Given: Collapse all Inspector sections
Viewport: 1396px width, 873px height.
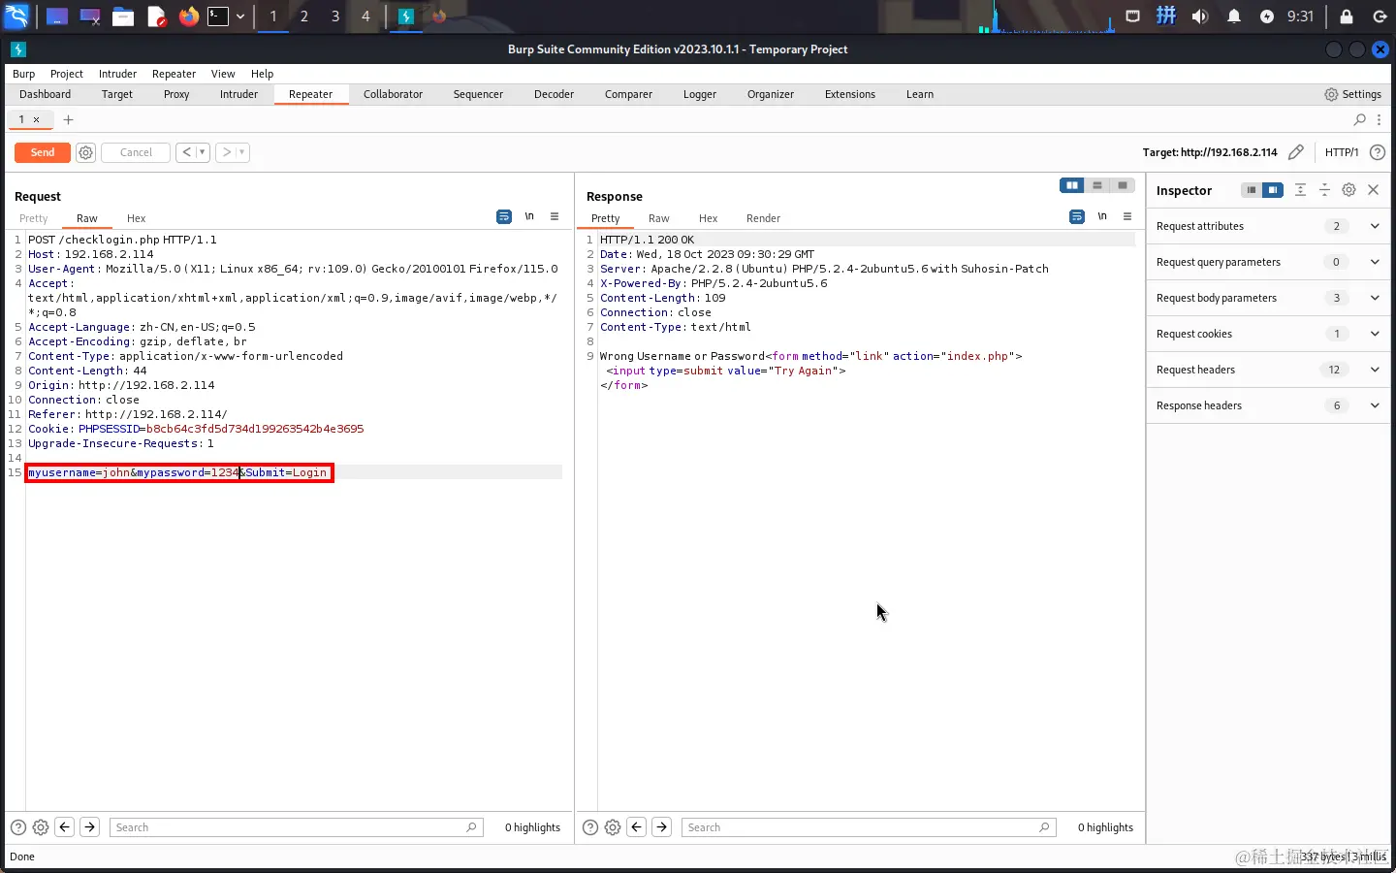Looking at the screenshot, I should (1324, 190).
